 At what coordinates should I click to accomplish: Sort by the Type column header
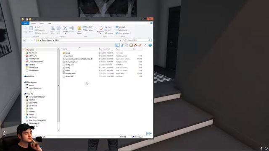[x=118, y=49]
